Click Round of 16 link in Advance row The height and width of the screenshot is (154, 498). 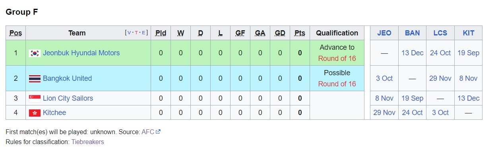337,58
